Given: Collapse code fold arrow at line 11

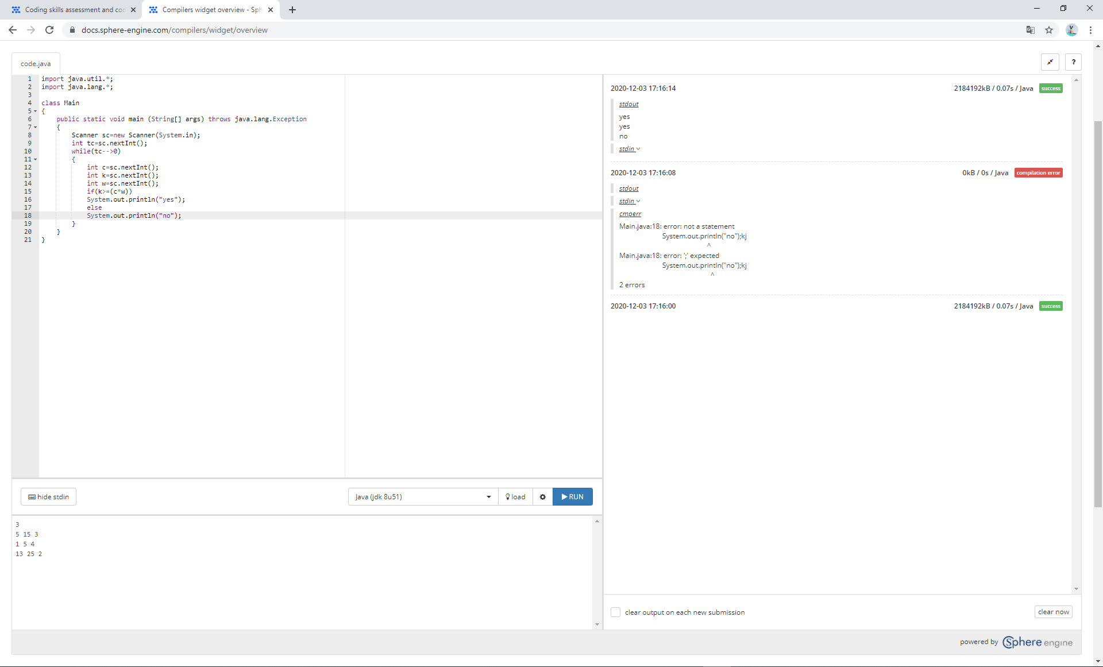Looking at the screenshot, I should click(x=35, y=160).
